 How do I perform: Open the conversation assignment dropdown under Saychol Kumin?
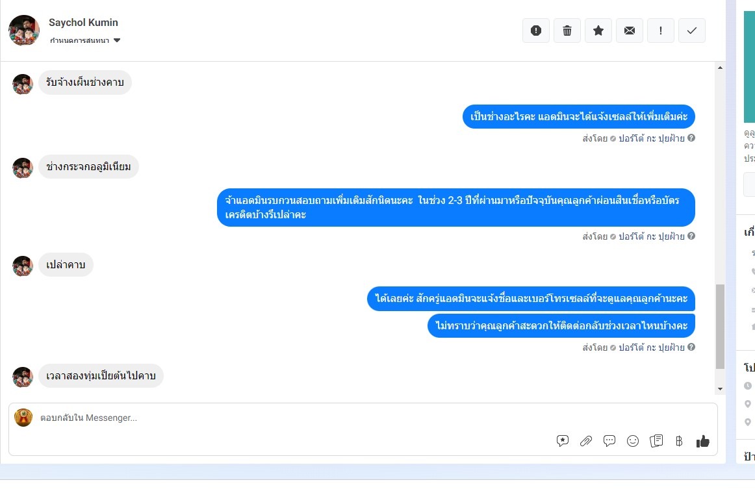[x=85, y=40]
